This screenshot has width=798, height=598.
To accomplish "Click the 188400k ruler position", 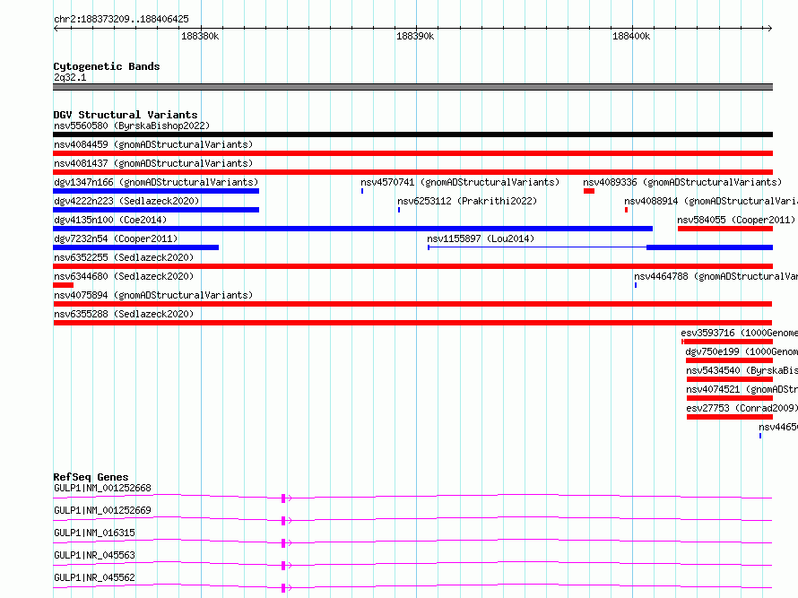I will [631, 36].
